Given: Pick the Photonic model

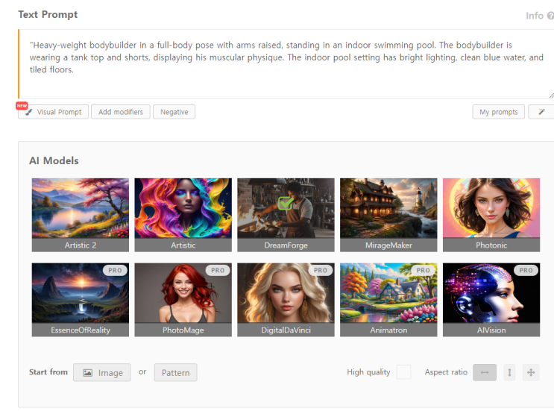Looking at the screenshot, I should click(491, 215).
